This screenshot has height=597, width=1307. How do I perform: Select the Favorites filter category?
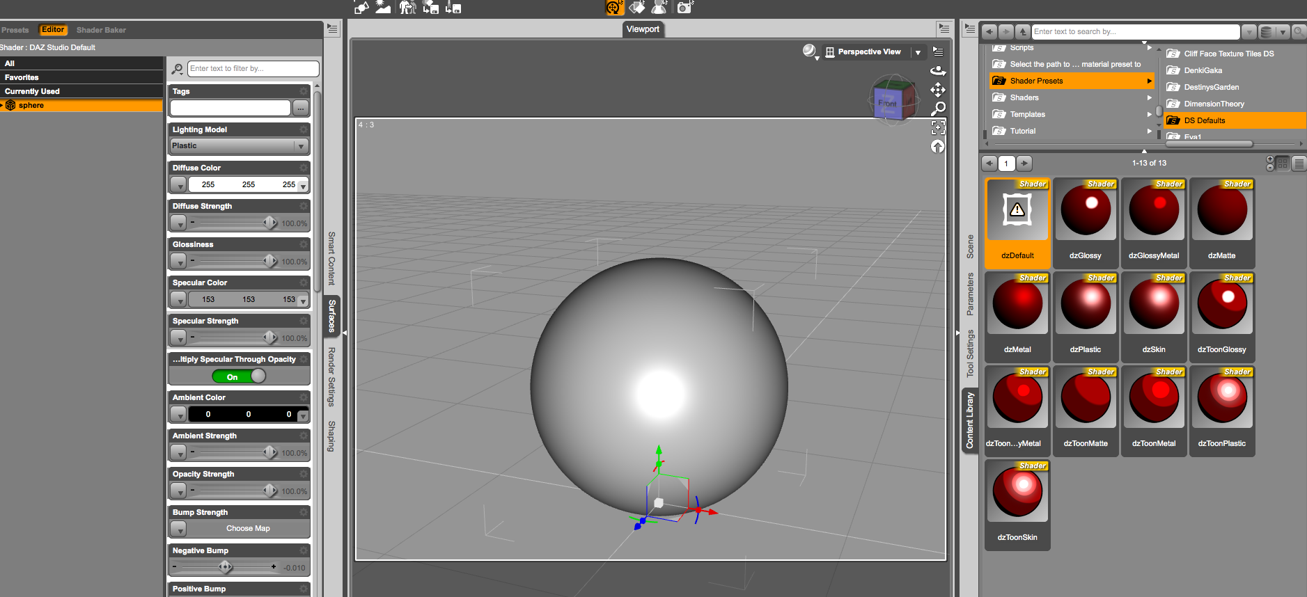81,77
